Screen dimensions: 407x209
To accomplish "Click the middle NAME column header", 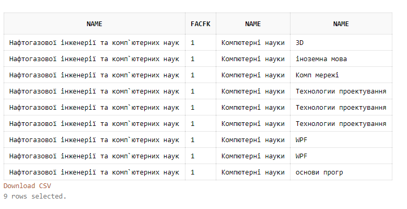I will (x=253, y=24).
